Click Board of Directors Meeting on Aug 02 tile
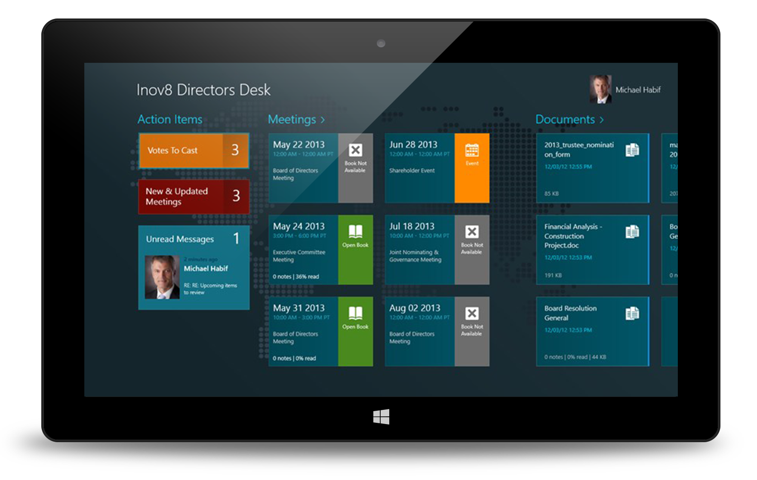757x480 pixels. (x=412, y=338)
